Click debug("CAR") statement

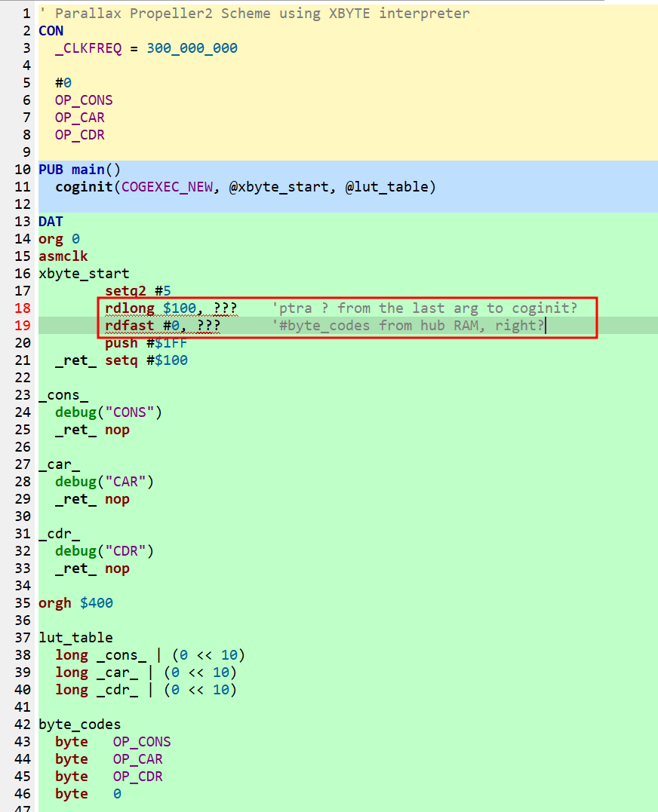coord(105,482)
